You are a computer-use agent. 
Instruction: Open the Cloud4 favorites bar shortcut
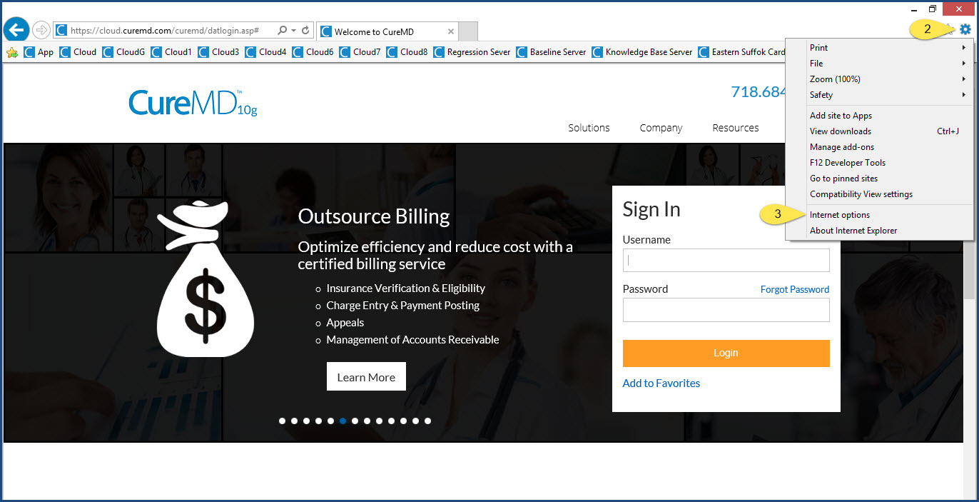tap(265, 52)
